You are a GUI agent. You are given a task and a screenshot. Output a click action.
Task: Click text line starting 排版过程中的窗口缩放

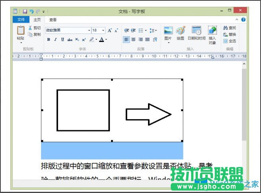[x=127, y=166]
